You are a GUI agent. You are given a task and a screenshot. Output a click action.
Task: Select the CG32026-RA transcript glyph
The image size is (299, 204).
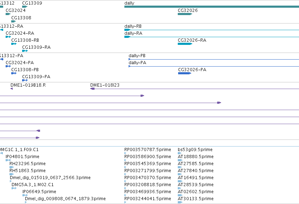tap(185, 44)
